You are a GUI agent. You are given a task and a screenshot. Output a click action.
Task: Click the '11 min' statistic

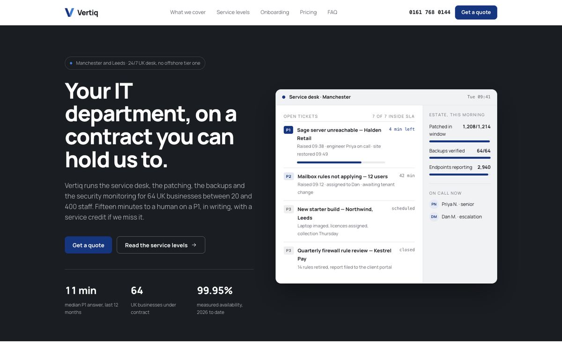(x=81, y=291)
